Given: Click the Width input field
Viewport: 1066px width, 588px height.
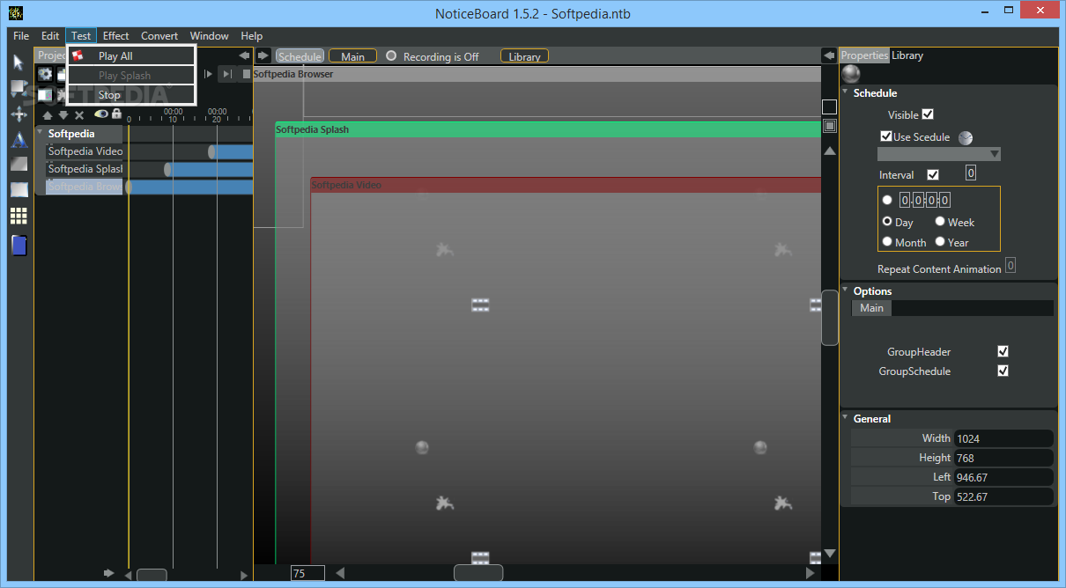Looking at the screenshot, I should tap(1003, 438).
